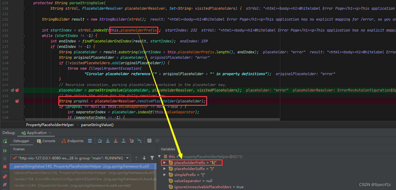Click the Frames filter funnel icon
Viewport: 396px width, 190px height.
point(152,158)
